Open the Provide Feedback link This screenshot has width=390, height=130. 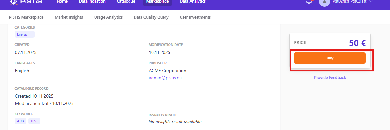coord(330,78)
